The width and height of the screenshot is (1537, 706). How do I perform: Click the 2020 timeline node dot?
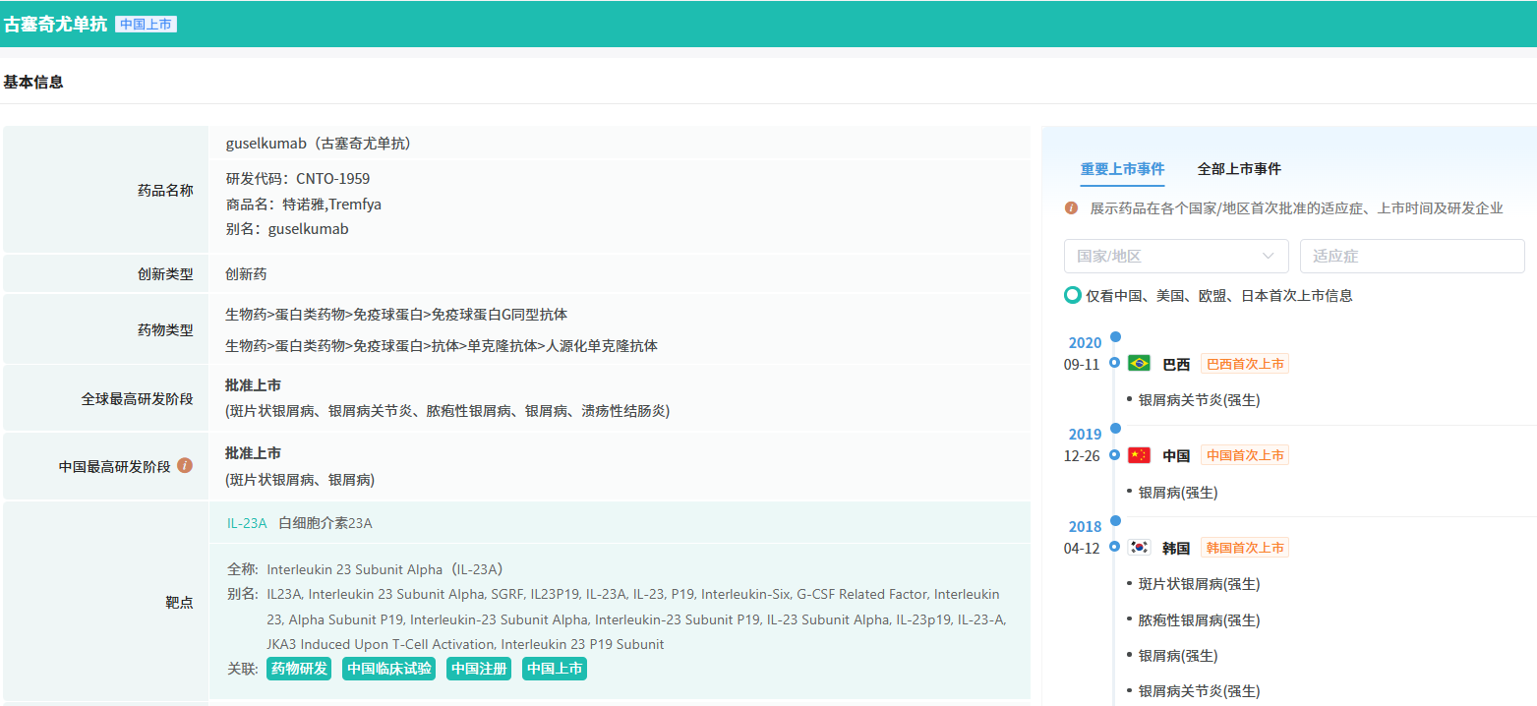[x=1115, y=337]
